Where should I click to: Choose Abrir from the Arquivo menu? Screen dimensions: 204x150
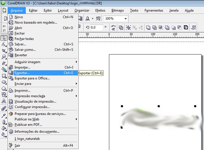click(x=43, y=28)
